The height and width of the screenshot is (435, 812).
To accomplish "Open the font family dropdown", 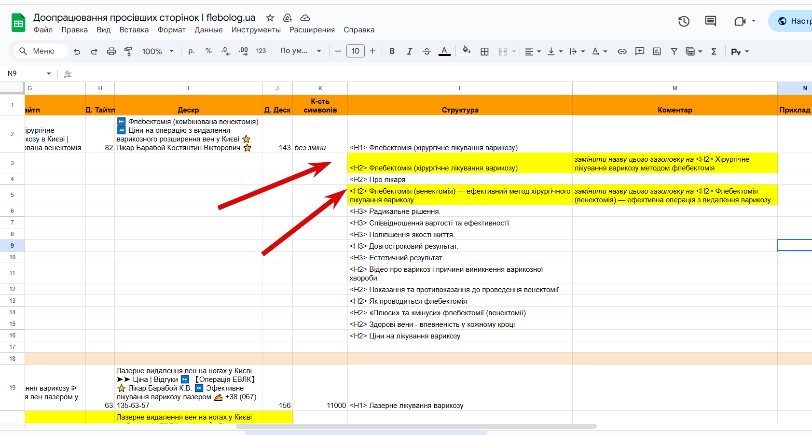I will pyautogui.click(x=301, y=51).
